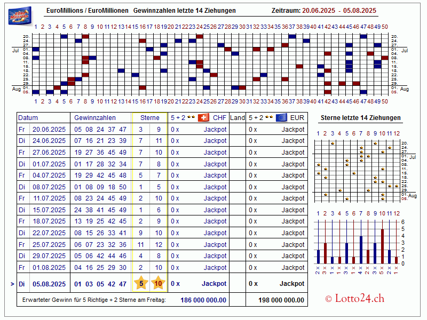Click the bold EUR Jackpot in the 05.08.2025 row
The height and width of the screenshot is (320, 427).
[x=292, y=284]
